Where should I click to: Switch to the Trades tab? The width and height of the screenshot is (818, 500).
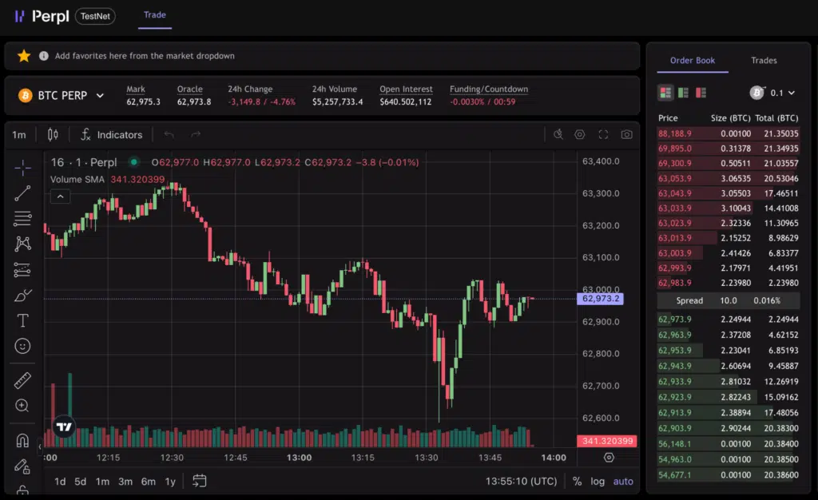point(764,60)
